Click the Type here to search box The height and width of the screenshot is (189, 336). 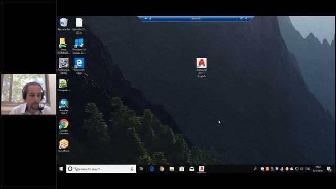(101, 169)
